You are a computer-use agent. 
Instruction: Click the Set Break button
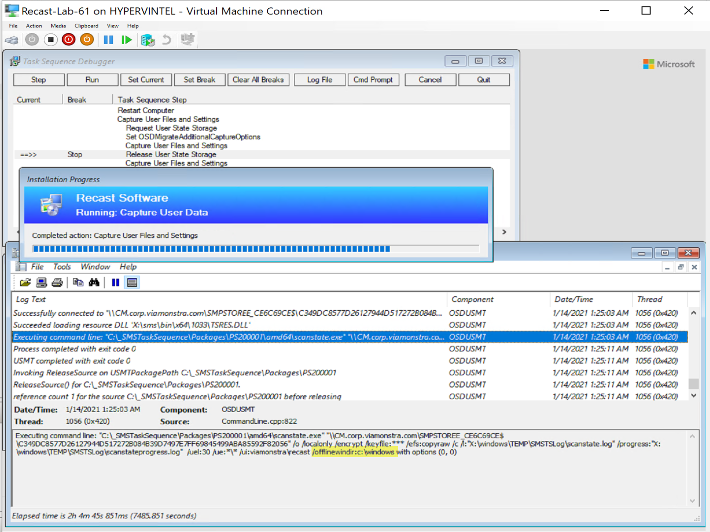[x=199, y=80]
